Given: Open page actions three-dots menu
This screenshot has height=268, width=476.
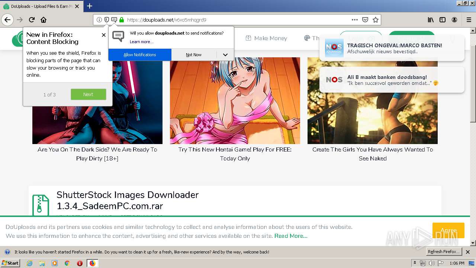Looking at the screenshot, I should point(355,20).
